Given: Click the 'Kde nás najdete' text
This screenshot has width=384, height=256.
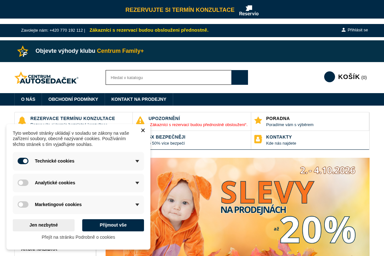Looking at the screenshot, I should tap(281, 143).
